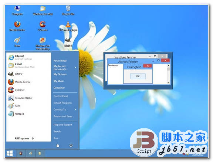This screenshot has height=162, width=213.
Task: Click scrollbar down arrow in Aktives Fenster
Action: (169, 82)
